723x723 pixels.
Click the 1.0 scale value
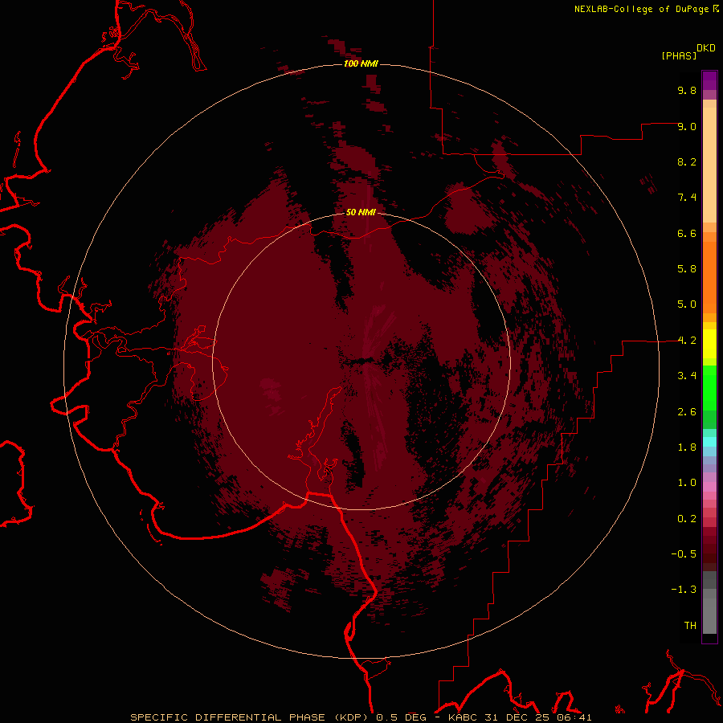click(687, 483)
